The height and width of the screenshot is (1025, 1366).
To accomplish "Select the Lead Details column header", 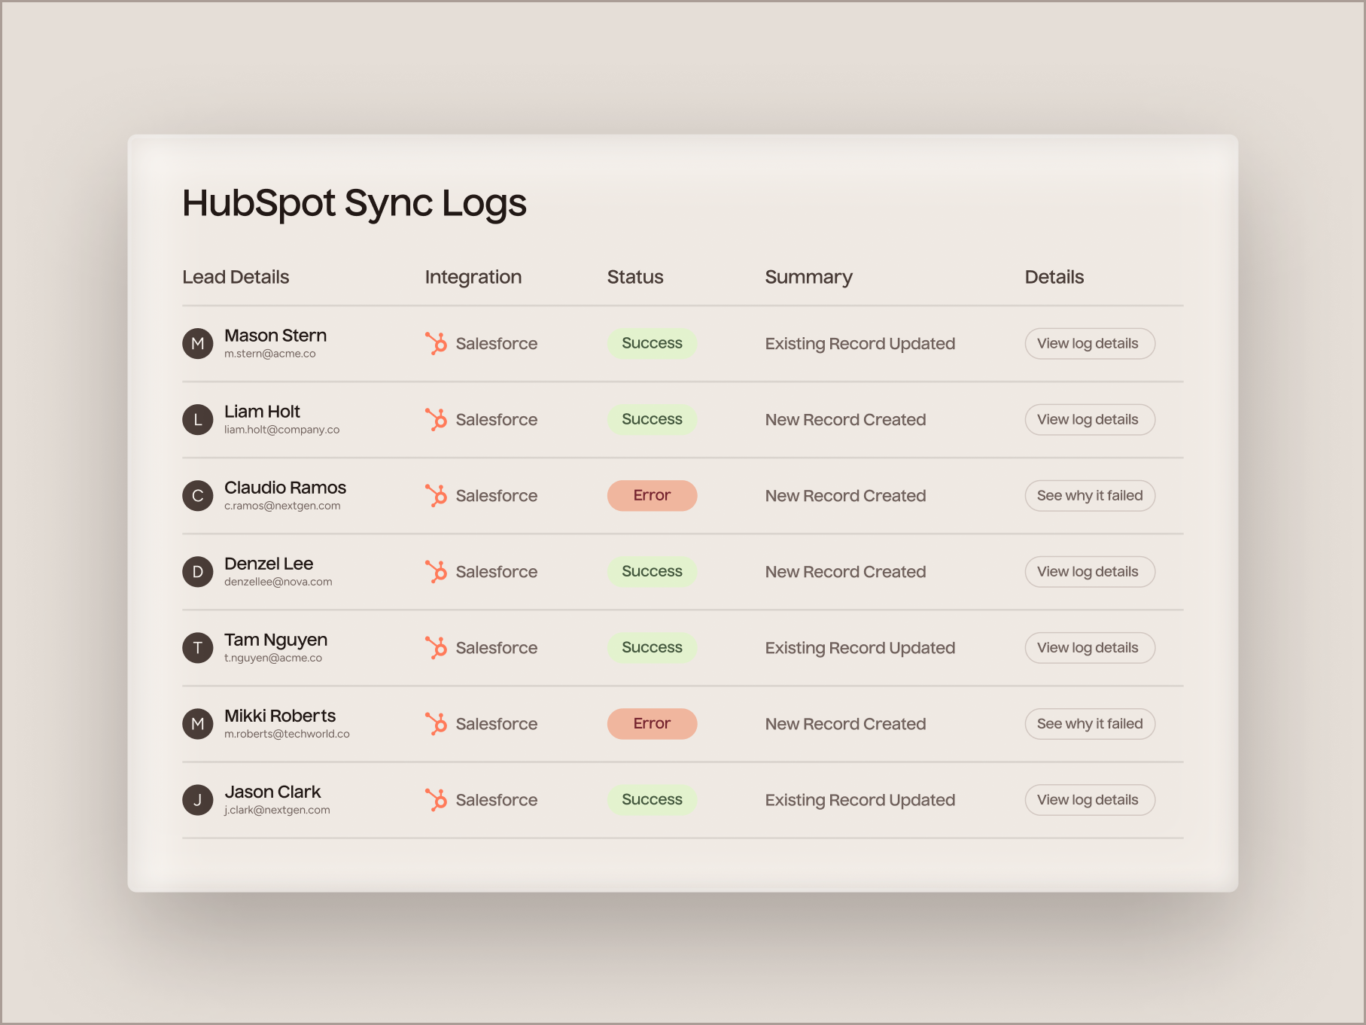I will (x=236, y=277).
